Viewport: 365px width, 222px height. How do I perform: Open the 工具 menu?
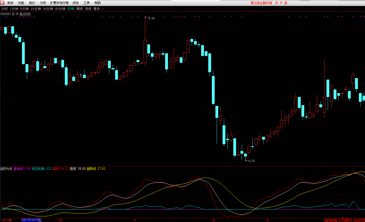pos(87,3)
